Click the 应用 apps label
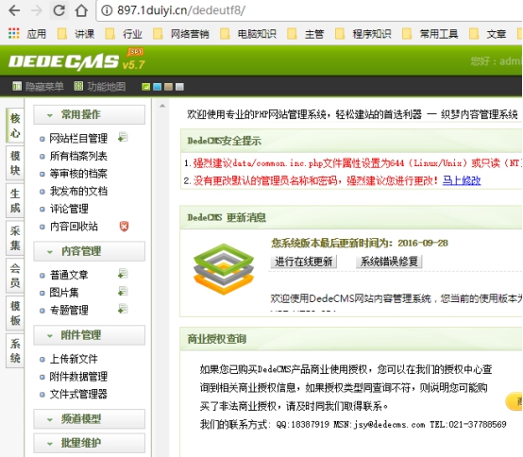 37,34
